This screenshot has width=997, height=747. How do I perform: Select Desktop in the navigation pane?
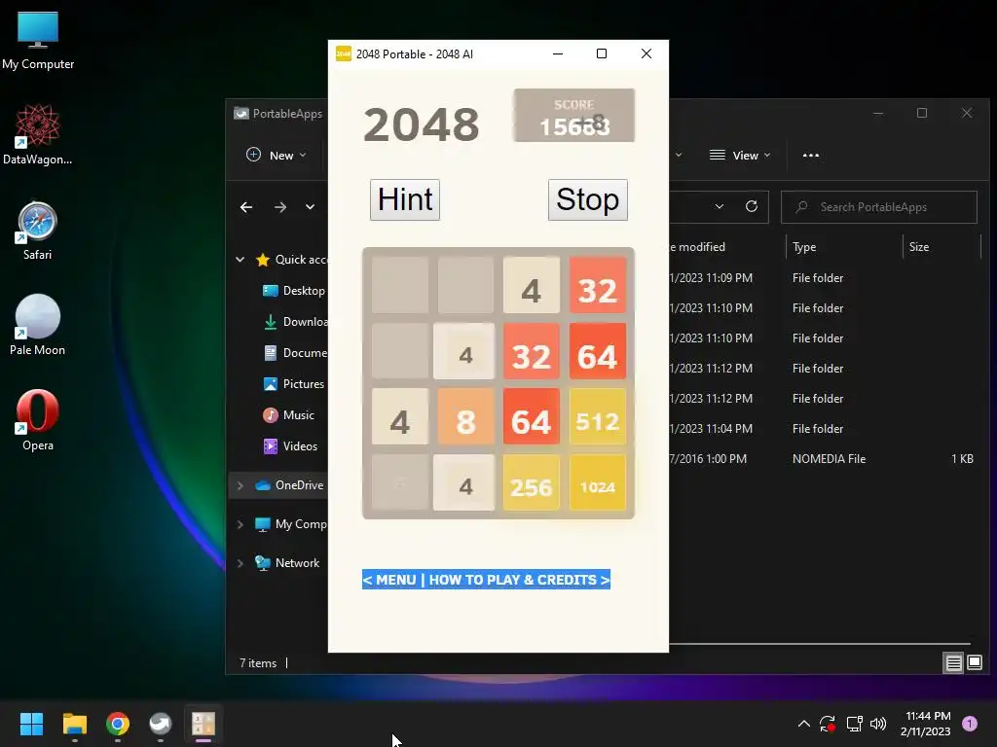293,290
